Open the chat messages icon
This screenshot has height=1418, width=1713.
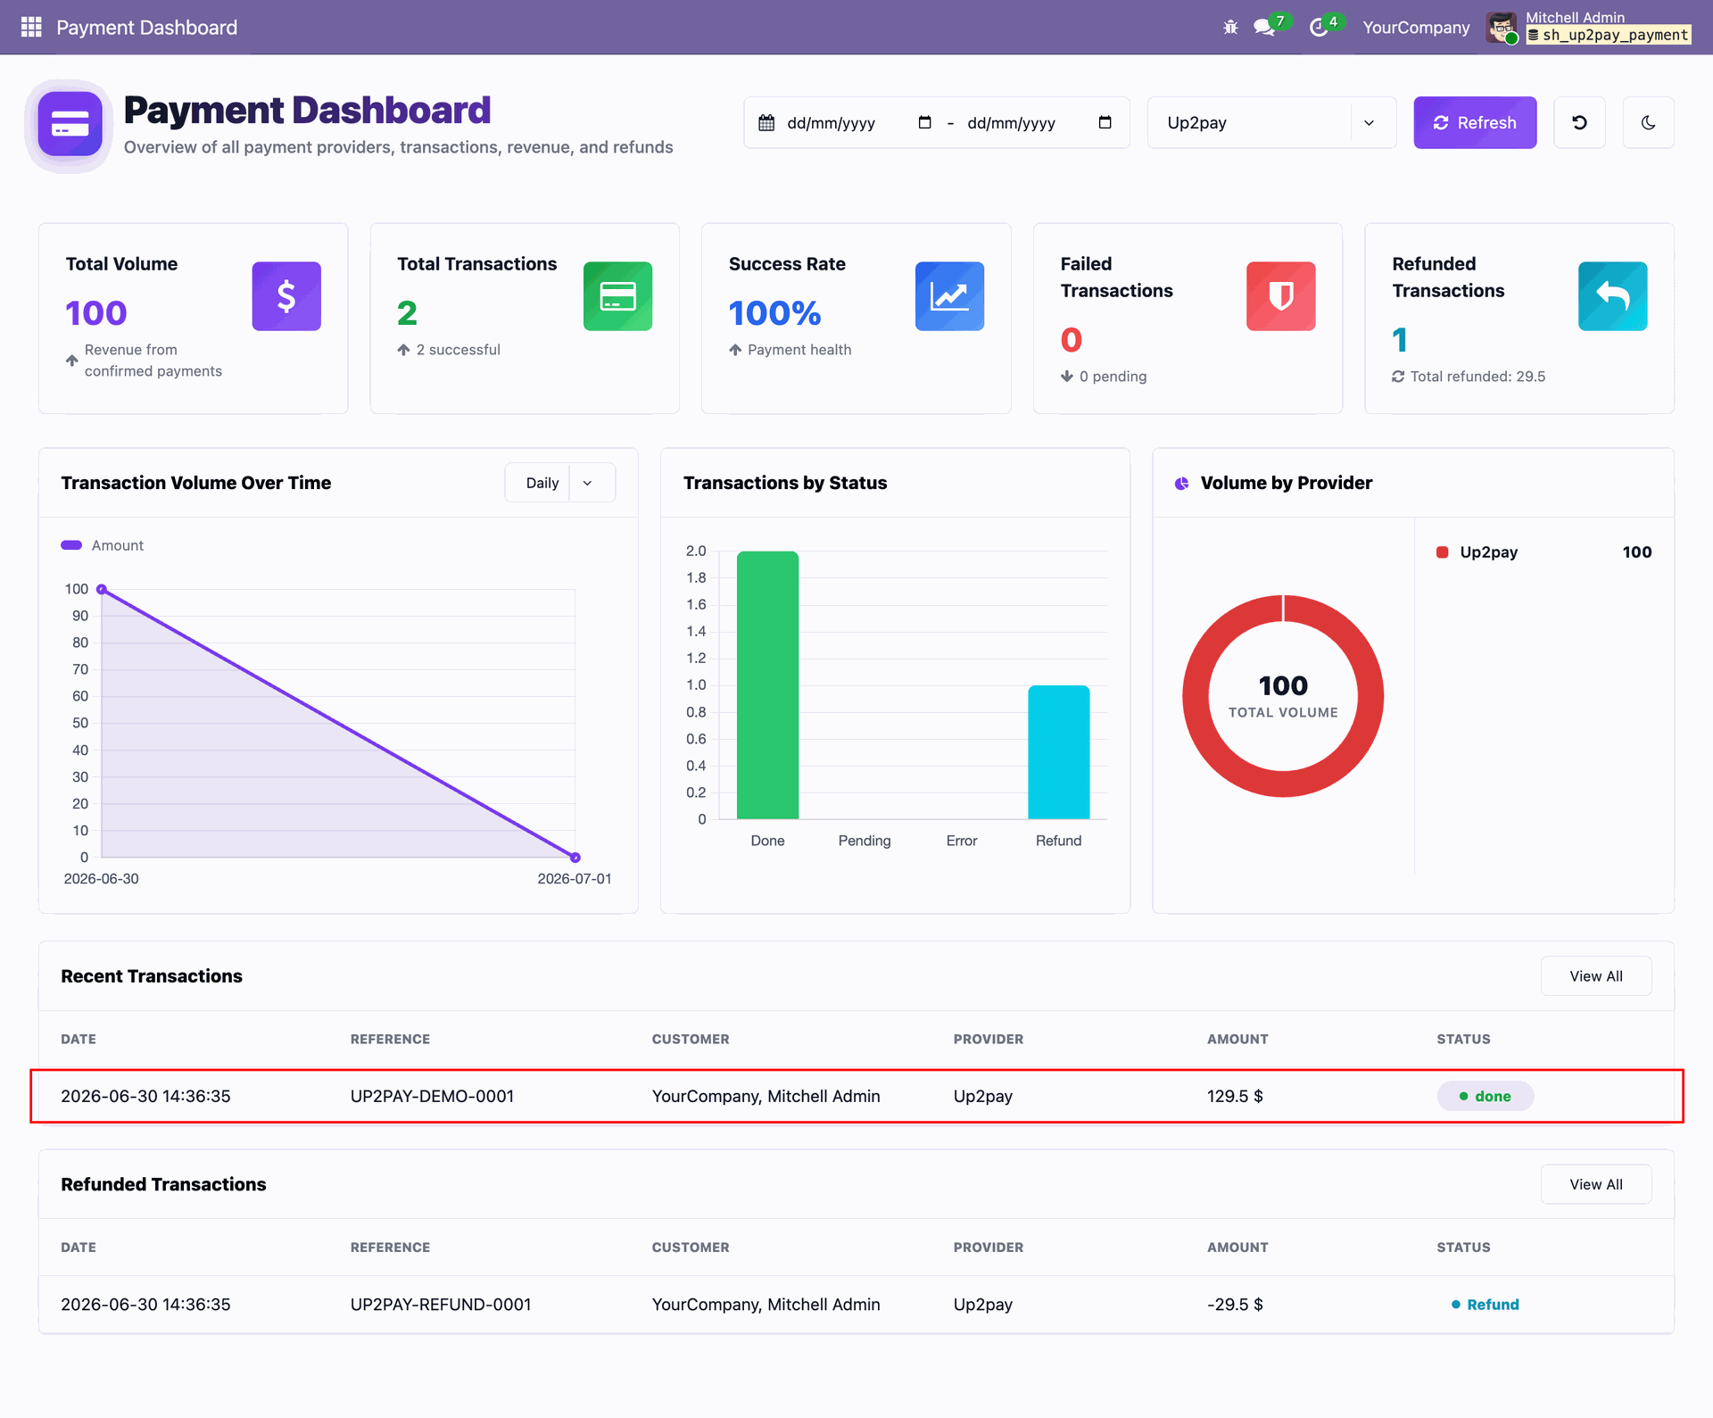point(1264,28)
